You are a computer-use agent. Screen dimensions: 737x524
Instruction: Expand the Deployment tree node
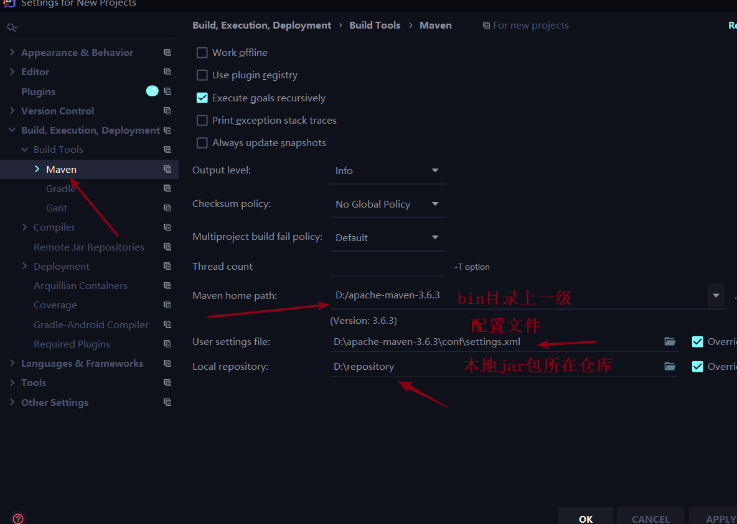(24, 266)
